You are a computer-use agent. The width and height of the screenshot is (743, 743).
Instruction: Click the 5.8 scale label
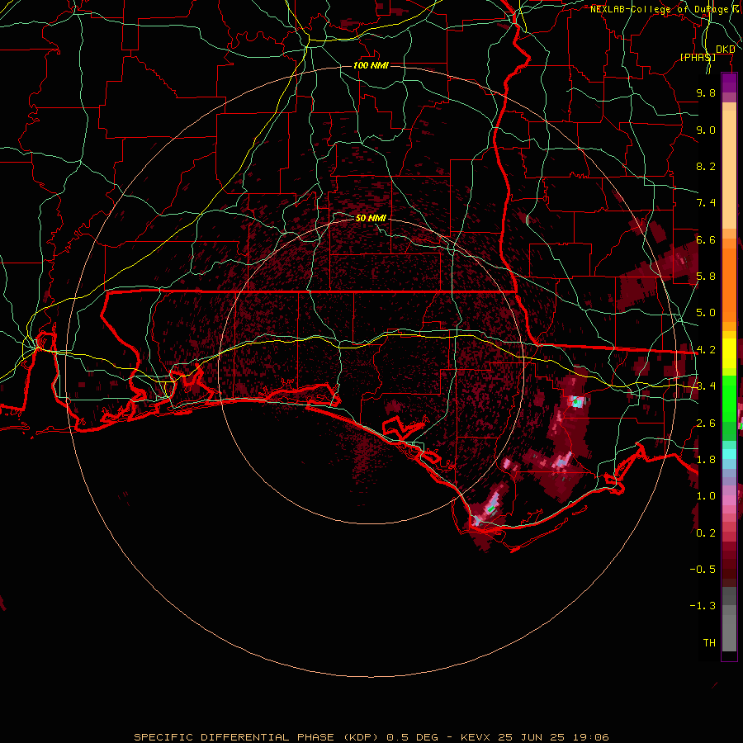click(706, 277)
